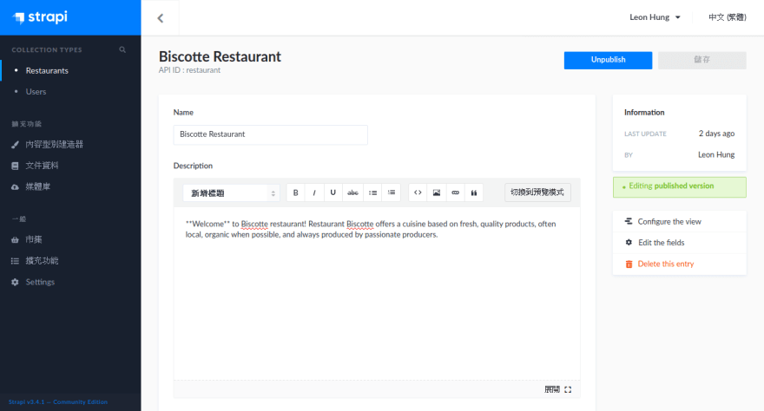Insert code block using the code icon

(418, 192)
